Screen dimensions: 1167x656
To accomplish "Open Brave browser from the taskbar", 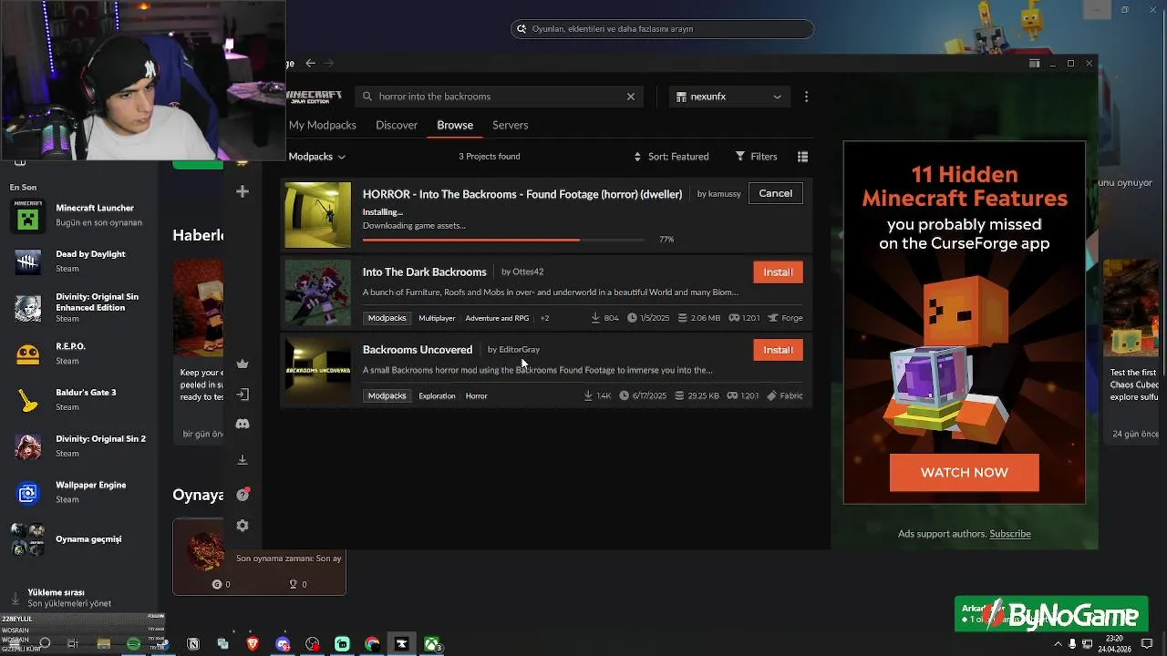I will pos(253,644).
